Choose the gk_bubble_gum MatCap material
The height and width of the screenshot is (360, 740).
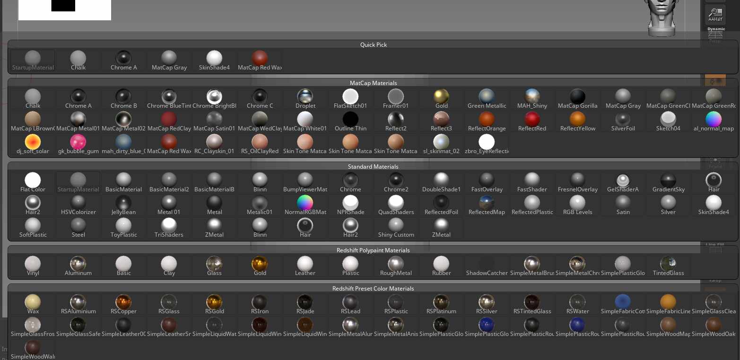pos(78,144)
